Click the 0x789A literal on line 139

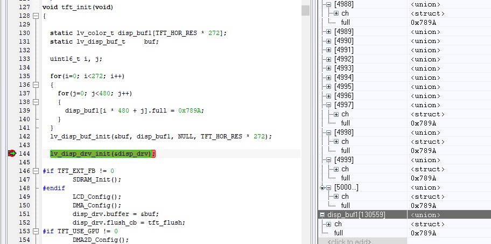point(189,110)
